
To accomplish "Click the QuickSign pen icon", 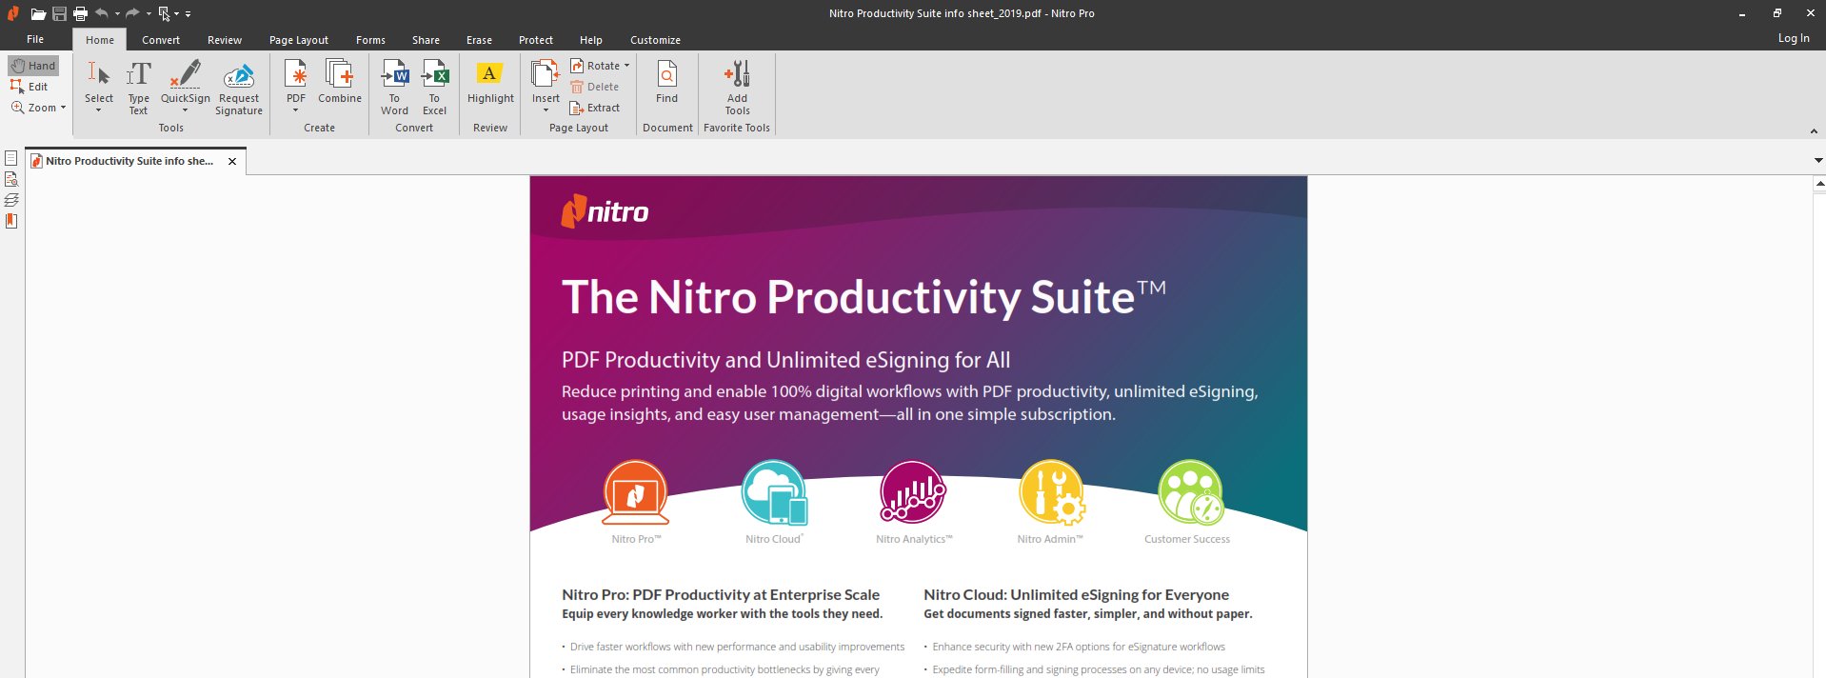I will click(185, 74).
